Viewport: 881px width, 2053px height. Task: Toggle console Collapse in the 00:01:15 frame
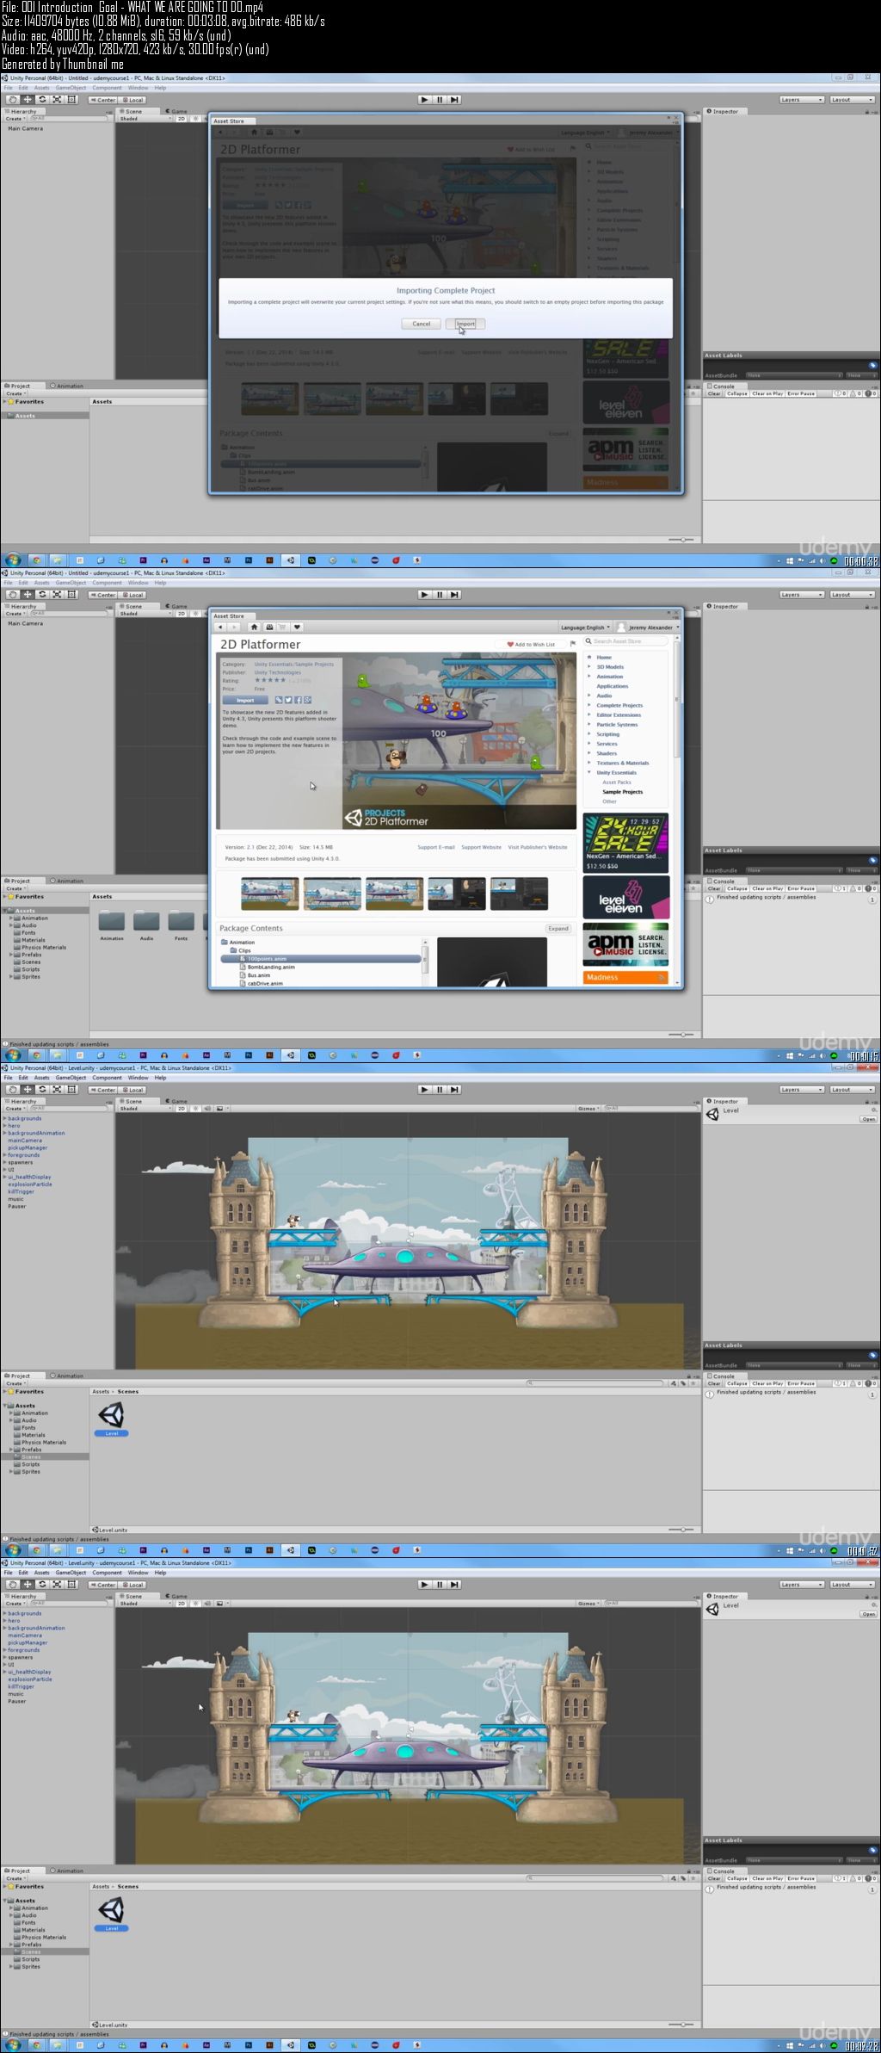tap(737, 888)
